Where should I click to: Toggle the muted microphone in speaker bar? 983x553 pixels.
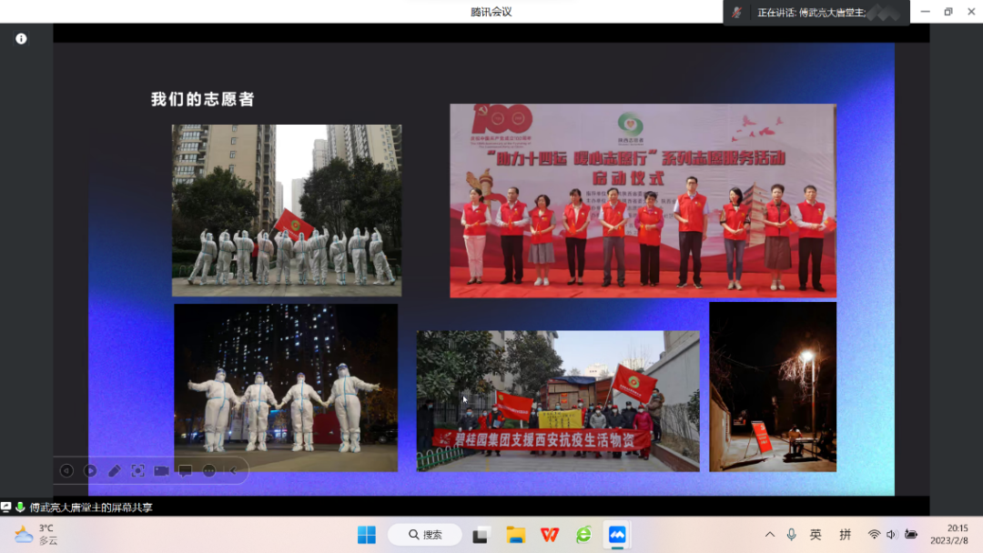[737, 13]
